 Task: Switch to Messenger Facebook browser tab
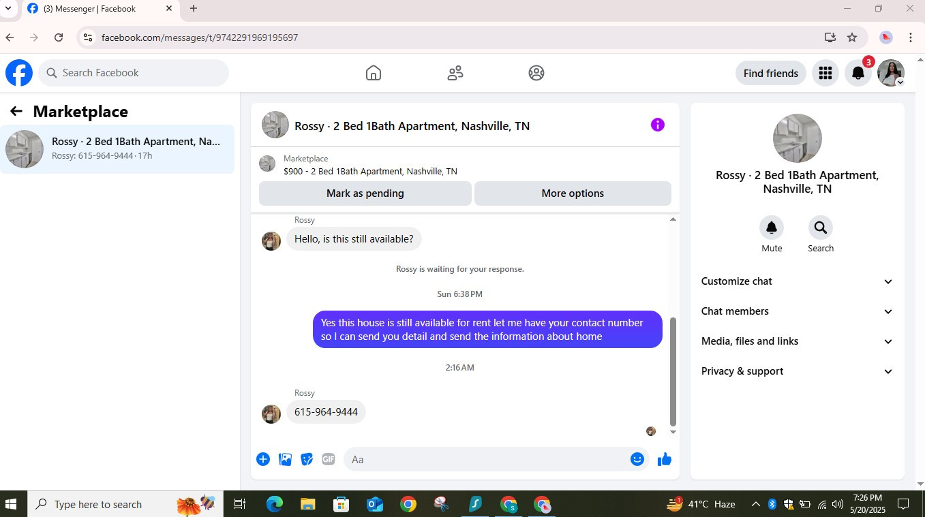coord(100,9)
